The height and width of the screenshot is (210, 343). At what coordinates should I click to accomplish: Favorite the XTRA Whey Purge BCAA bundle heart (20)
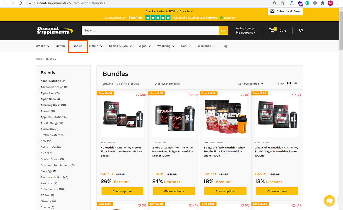pos(137,95)
